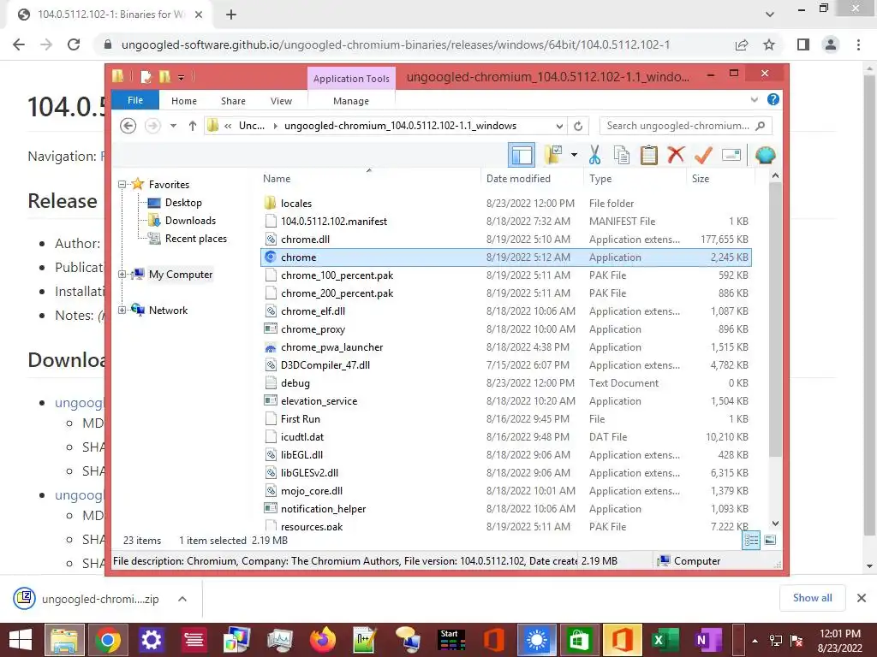Open Chrome profile avatar menu

coord(831,44)
